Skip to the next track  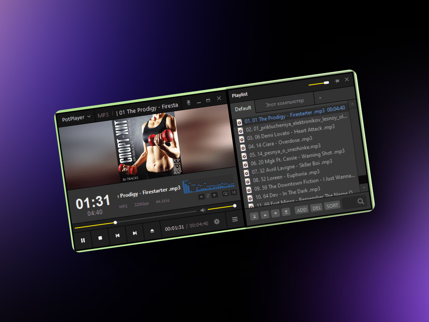click(x=135, y=233)
